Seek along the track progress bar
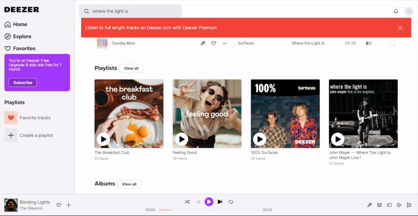 209,210
